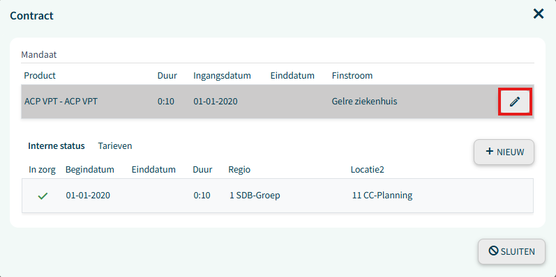Viewport: 556px width, 277px height.
Task: Click the green In zorg checkmark
Action: point(43,196)
